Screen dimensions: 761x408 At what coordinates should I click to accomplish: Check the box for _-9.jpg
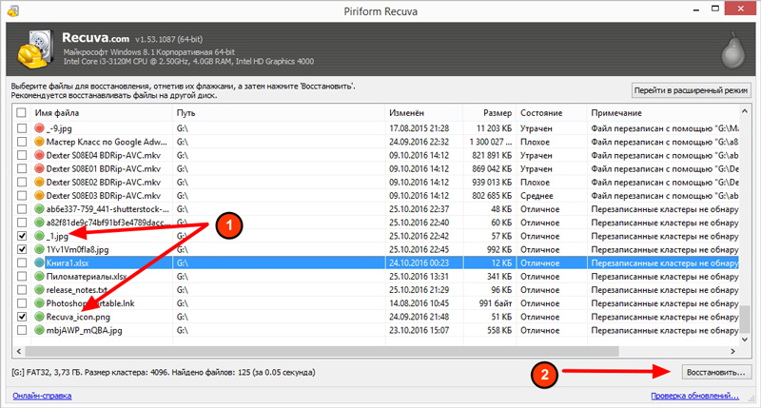point(22,128)
